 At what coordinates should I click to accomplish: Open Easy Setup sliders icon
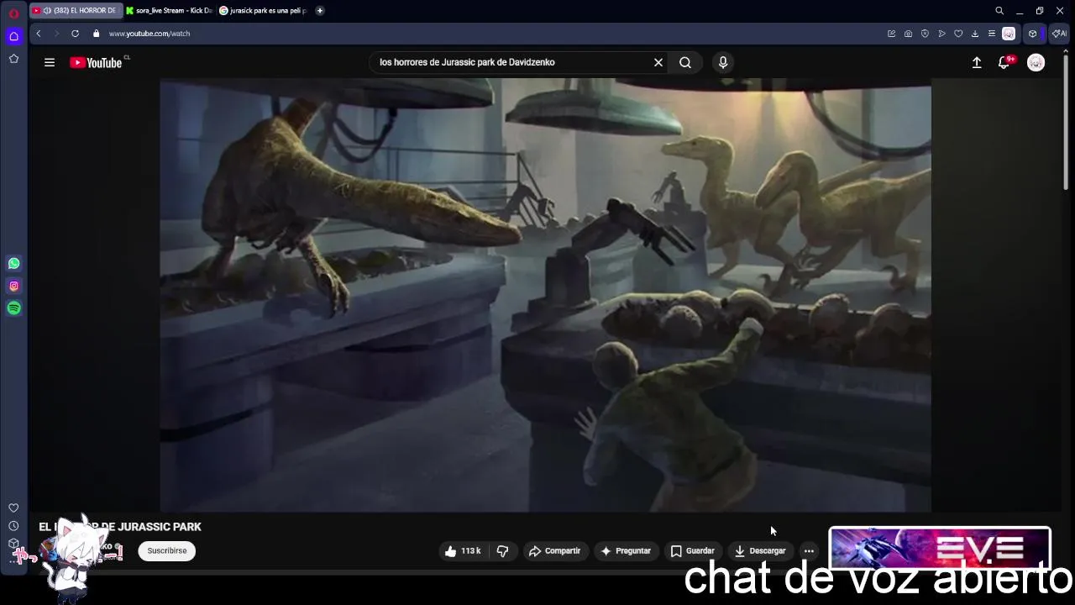pyautogui.click(x=992, y=34)
